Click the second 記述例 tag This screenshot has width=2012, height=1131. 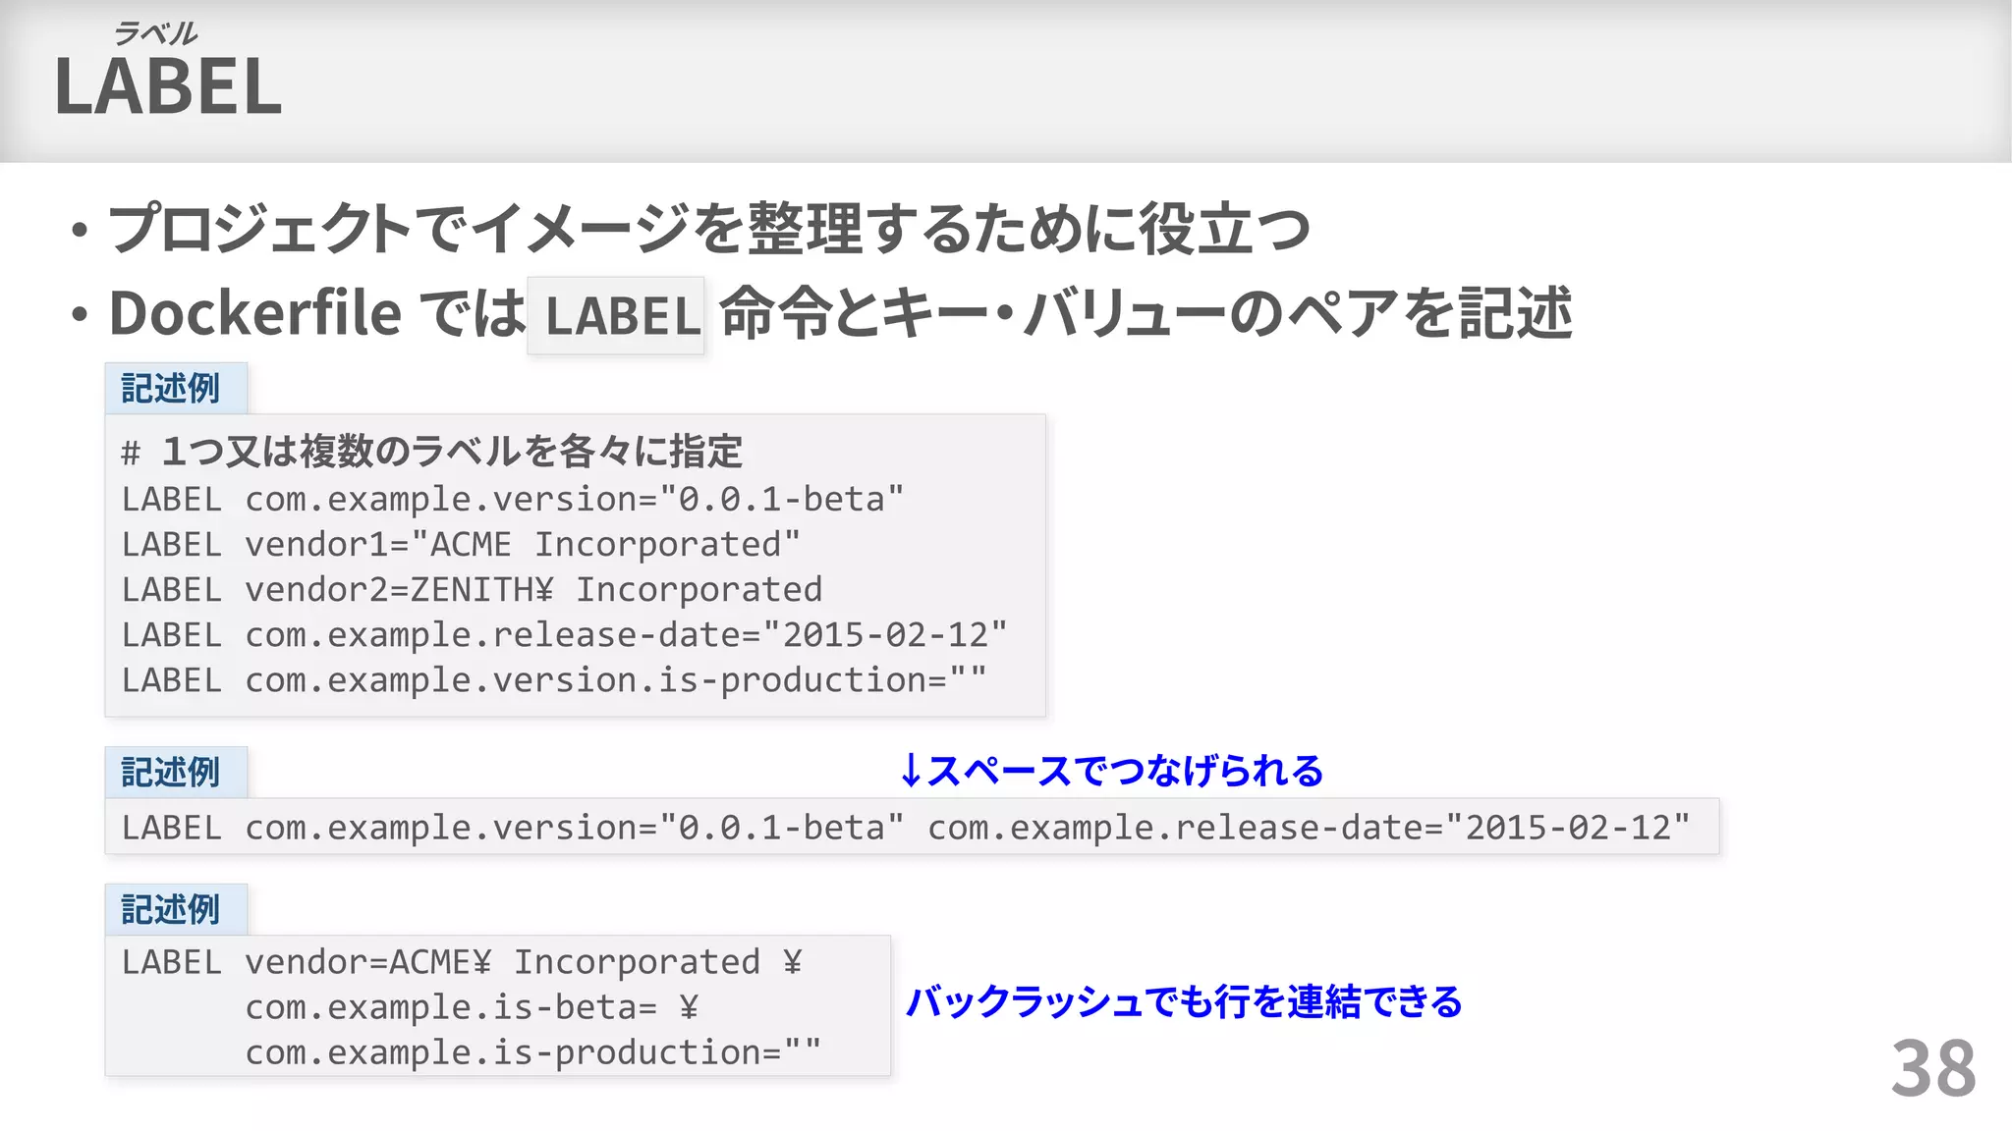pyautogui.click(x=175, y=773)
